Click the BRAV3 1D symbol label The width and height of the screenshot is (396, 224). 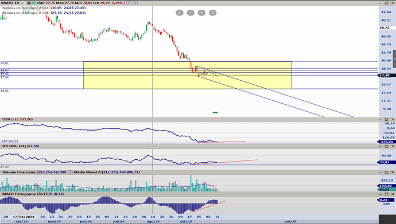(10, 3)
